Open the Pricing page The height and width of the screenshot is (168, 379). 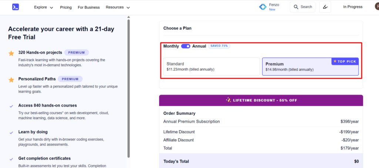coord(66,7)
